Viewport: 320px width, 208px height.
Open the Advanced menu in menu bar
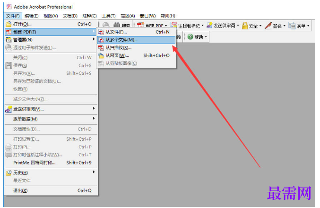(128, 16)
